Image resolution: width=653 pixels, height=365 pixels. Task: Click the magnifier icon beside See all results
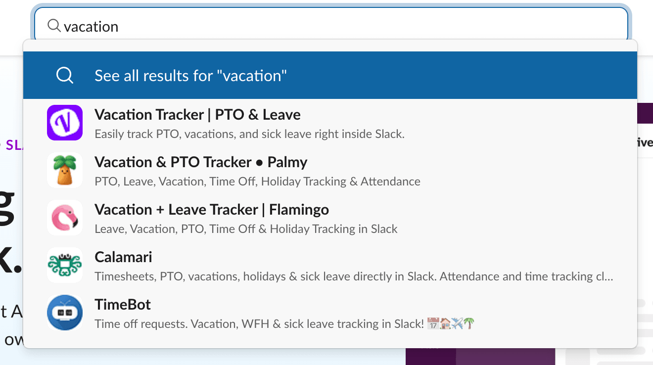[65, 76]
